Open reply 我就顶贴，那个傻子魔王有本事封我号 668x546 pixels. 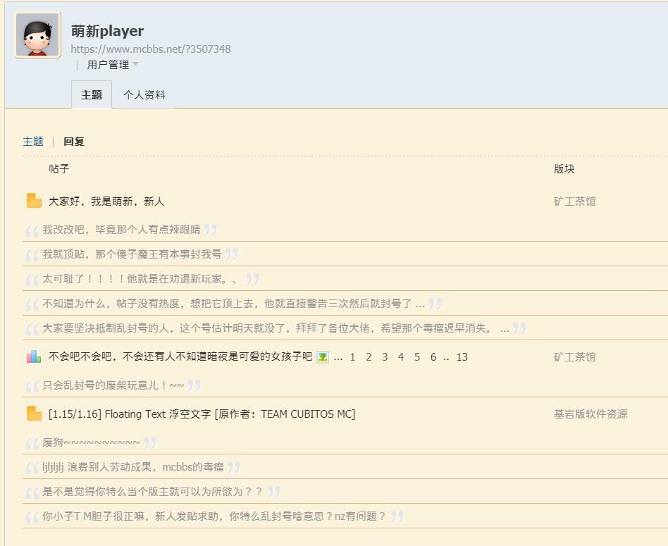click(x=132, y=254)
